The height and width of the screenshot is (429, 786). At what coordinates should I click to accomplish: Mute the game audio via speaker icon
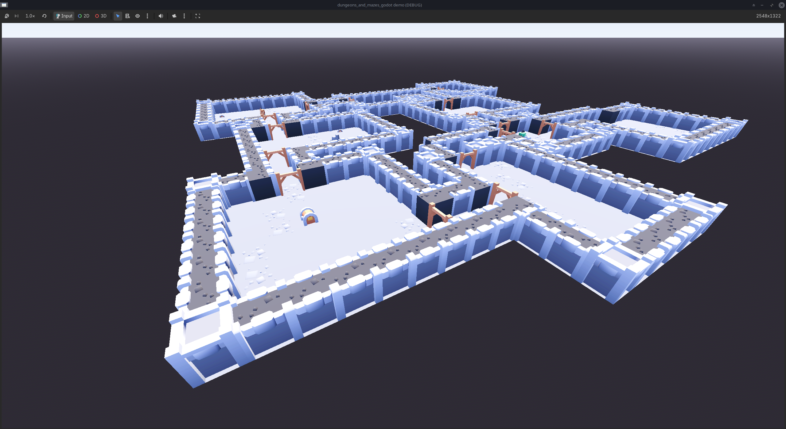click(x=161, y=16)
